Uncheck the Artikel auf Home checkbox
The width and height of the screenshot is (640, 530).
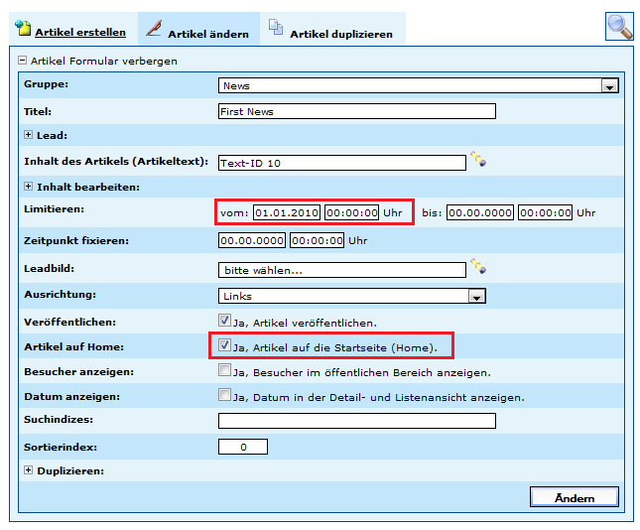pyautogui.click(x=224, y=345)
